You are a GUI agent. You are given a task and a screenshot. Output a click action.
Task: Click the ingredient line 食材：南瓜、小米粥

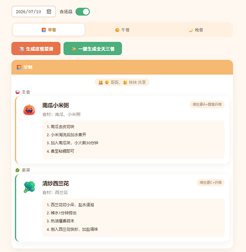61,114
